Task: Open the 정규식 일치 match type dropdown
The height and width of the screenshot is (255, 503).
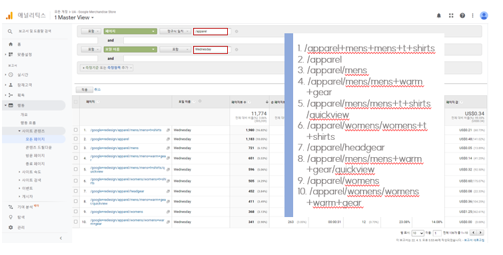Action: coord(175,31)
